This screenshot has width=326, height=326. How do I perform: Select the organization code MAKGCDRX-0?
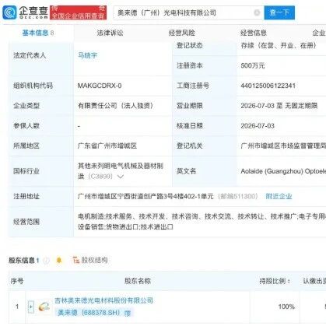tap(100, 86)
